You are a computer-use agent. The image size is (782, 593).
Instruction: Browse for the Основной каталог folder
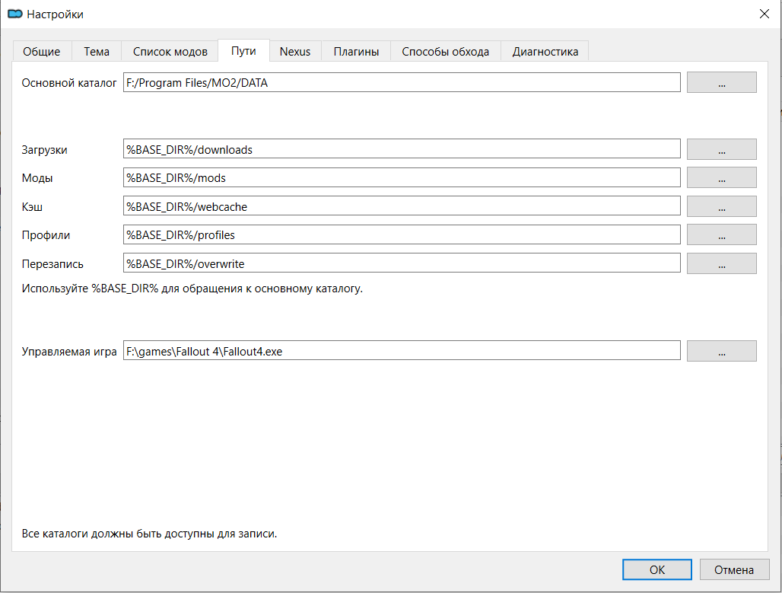pyautogui.click(x=721, y=83)
